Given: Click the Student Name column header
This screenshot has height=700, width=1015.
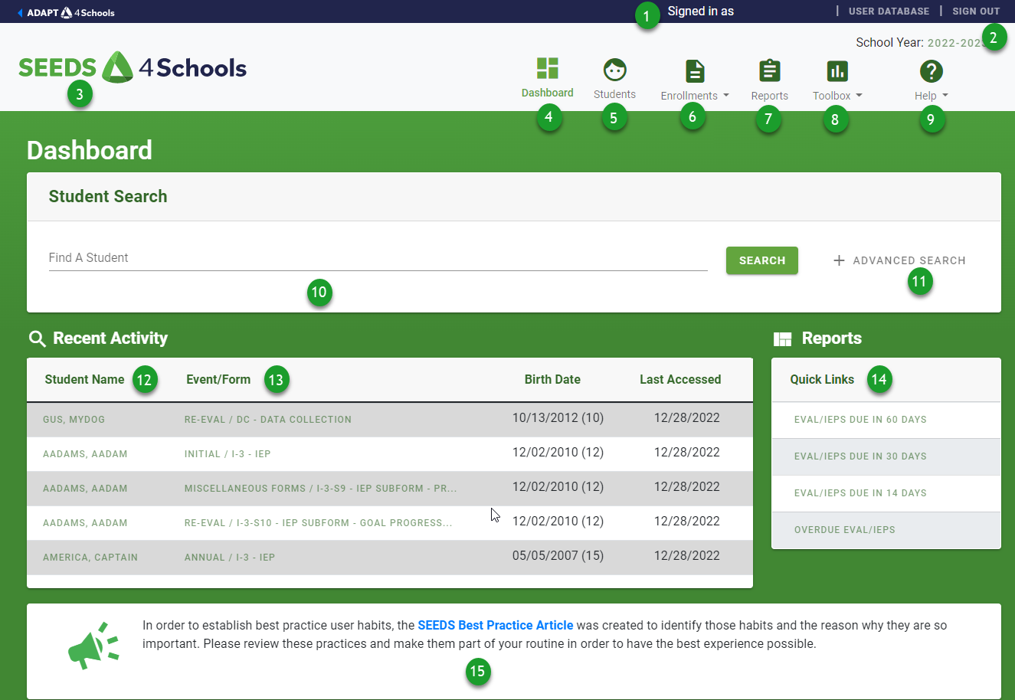Looking at the screenshot, I should tap(84, 380).
